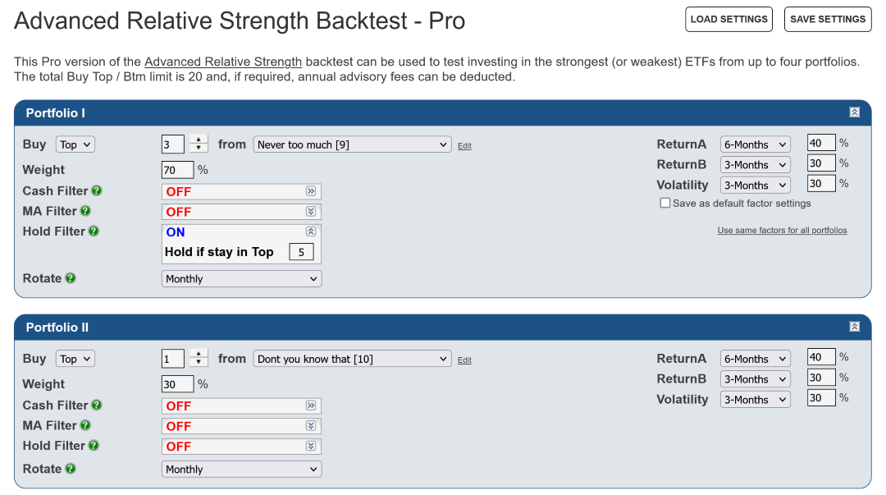
Task: Click 'Use same factors for all portfolios' link
Action: pyautogui.click(x=782, y=230)
